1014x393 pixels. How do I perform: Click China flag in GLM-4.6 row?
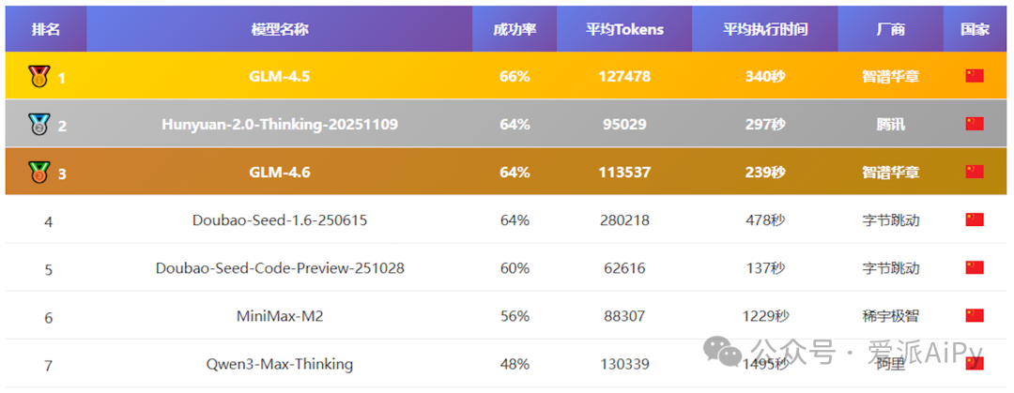coord(975,172)
